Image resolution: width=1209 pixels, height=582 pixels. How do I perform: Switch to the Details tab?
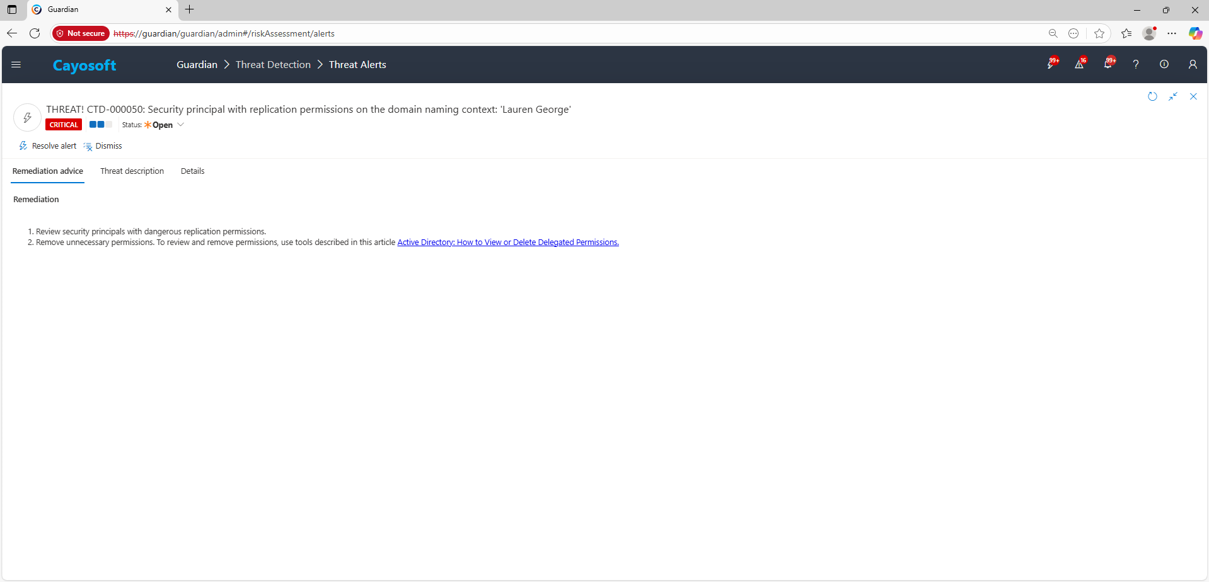tap(192, 171)
